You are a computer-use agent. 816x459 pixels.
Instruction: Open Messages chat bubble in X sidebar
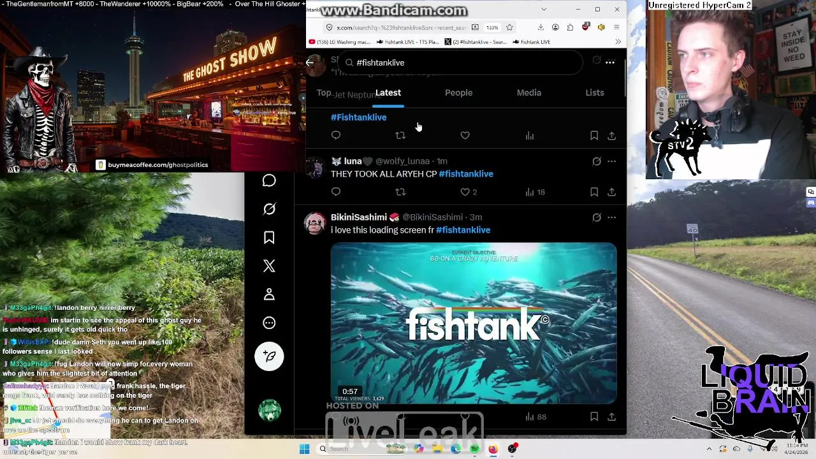point(269,180)
